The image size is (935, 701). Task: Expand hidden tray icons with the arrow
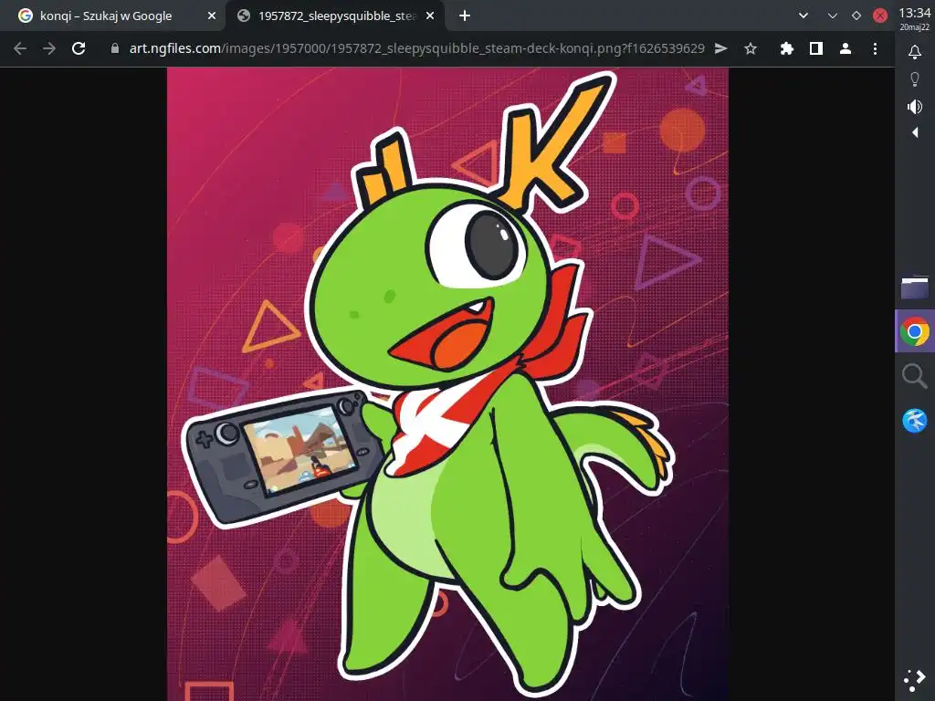[x=915, y=132]
